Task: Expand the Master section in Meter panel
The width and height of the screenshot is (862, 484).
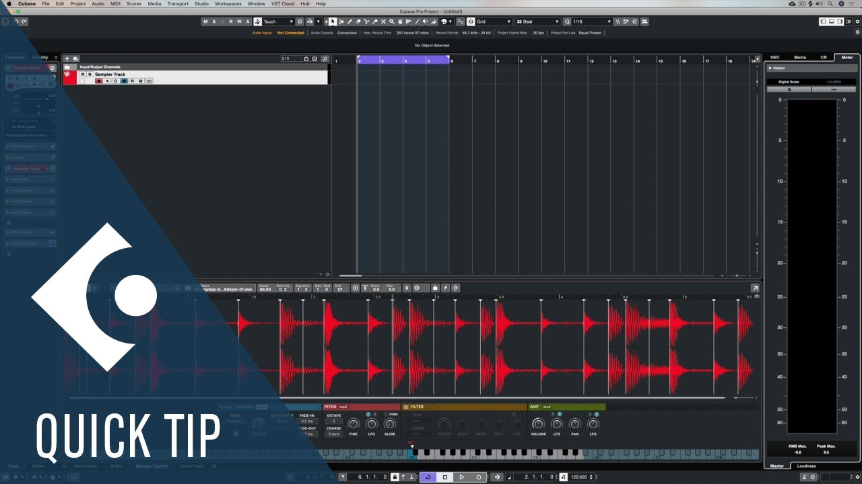Action: (x=770, y=68)
